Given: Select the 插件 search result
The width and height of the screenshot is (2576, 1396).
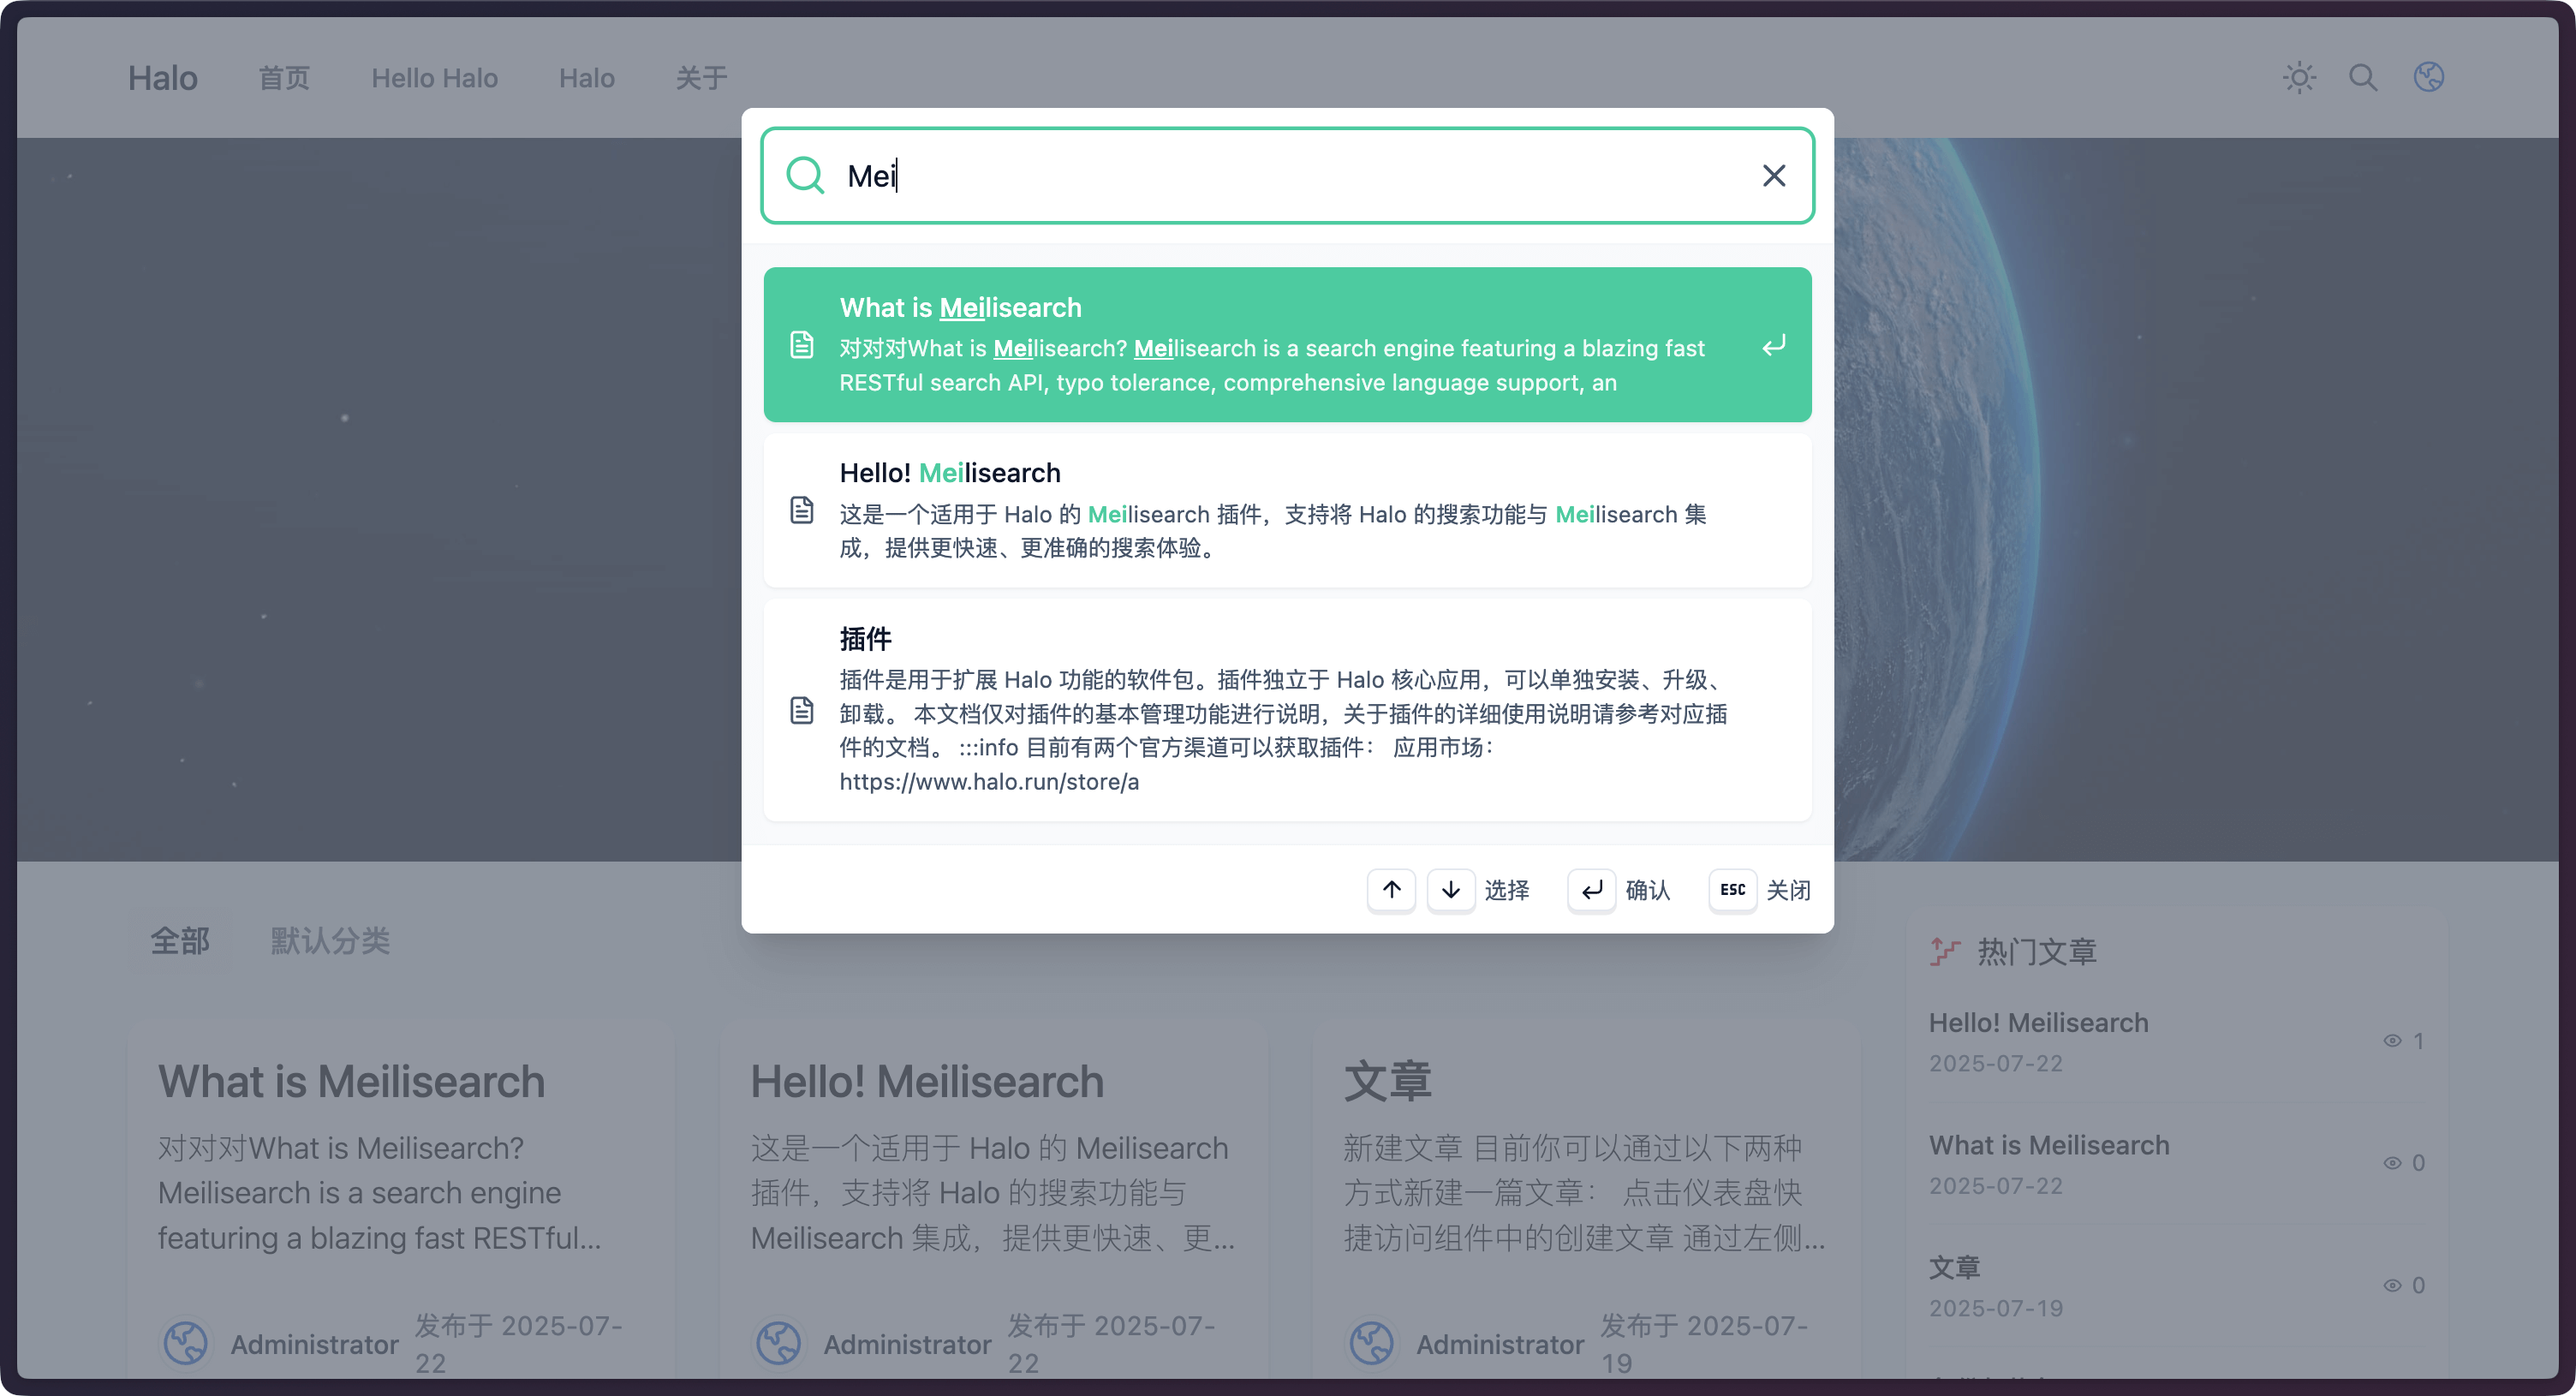Looking at the screenshot, I should (x=1286, y=710).
